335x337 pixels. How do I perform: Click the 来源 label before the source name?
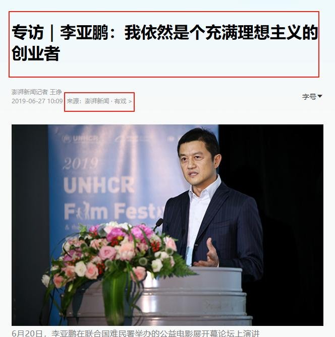point(73,101)
